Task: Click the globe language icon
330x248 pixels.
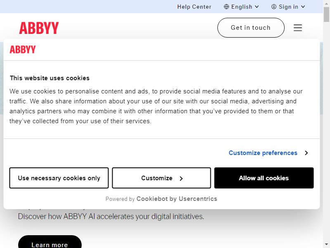Action: 226,7
